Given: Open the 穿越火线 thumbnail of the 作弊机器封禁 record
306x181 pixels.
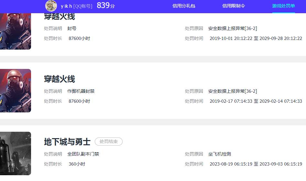Looking at the screenshot, I should [16, 90].
